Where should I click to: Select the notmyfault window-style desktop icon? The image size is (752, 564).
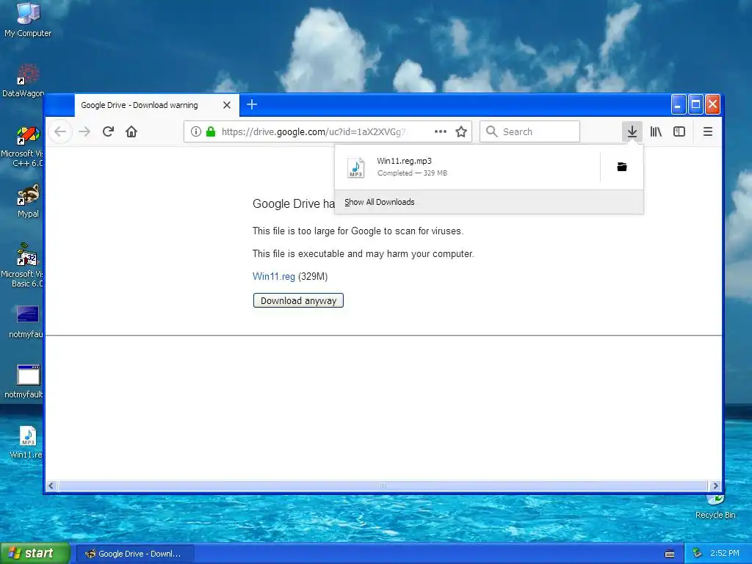(26, 382)
